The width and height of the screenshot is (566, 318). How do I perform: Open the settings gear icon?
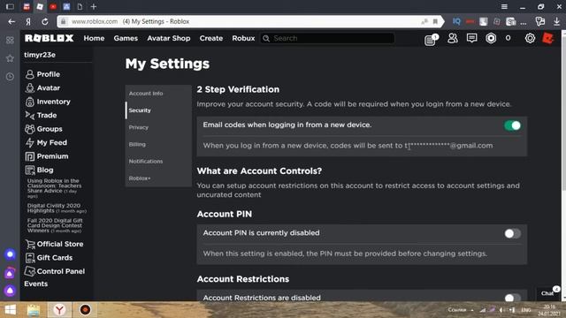530,38
